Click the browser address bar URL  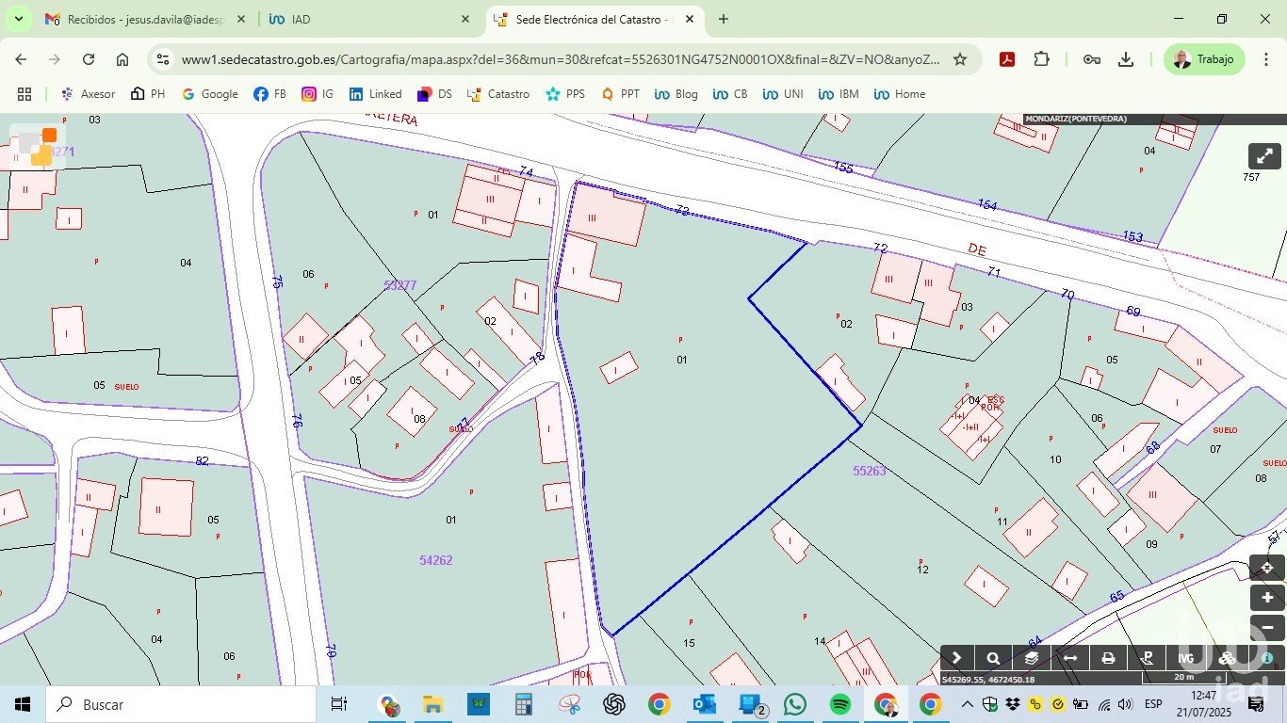point(560,59)
